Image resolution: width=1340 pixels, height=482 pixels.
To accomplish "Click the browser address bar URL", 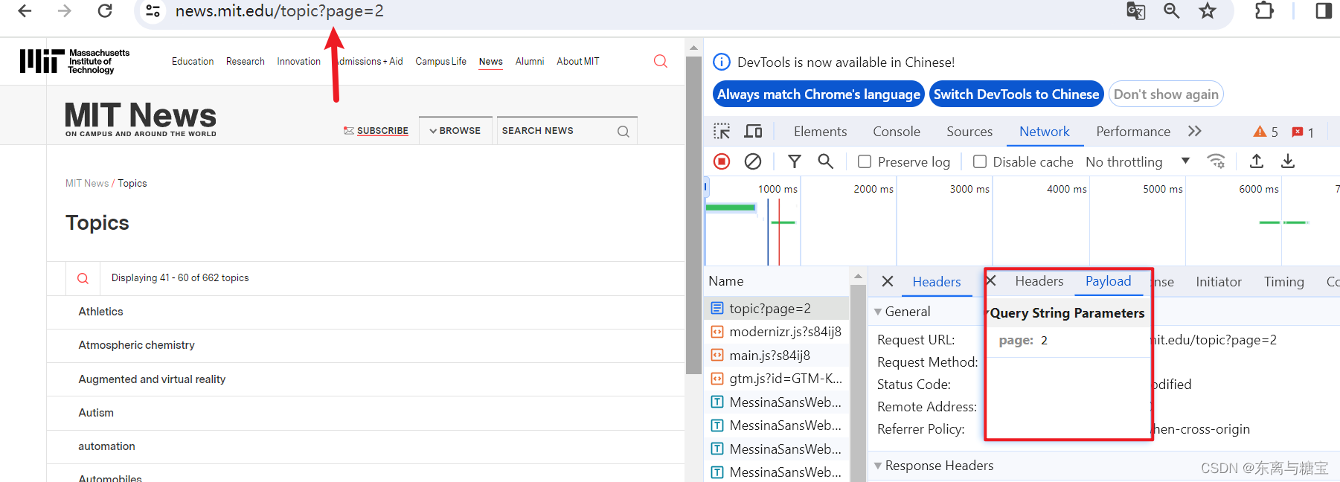I will point(280,11).
